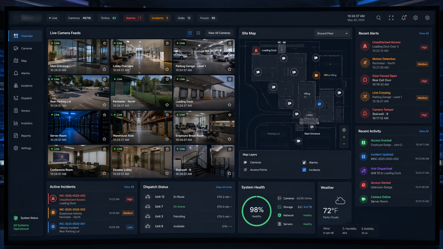The height and width of the screenshot is (249, 443).
Task: Open the Loading Dock camera feed thumbnail
Action: coord(203,90)
